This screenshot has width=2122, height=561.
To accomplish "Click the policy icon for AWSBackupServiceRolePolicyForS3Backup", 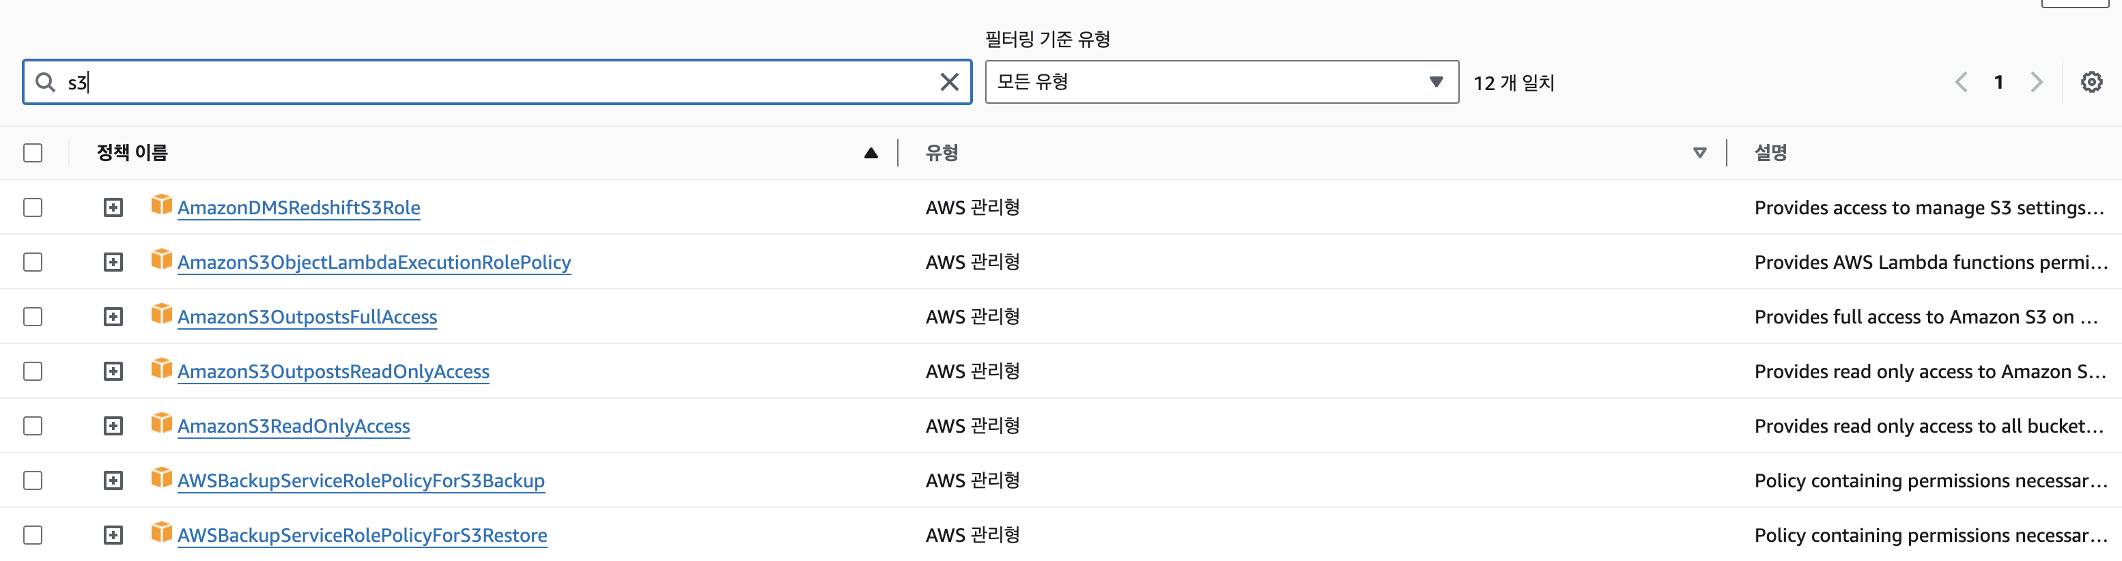I will (161, 477).
